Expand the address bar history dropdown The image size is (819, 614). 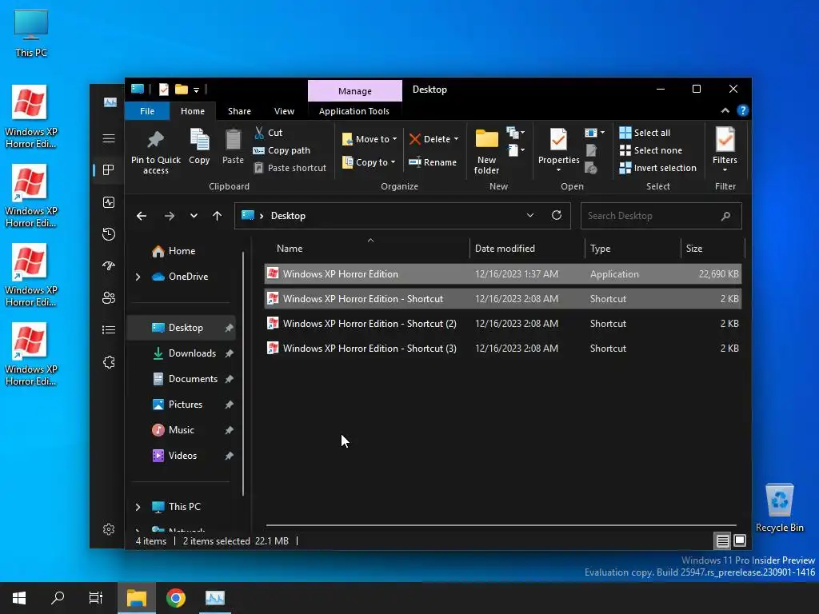(x=530, y=216)
